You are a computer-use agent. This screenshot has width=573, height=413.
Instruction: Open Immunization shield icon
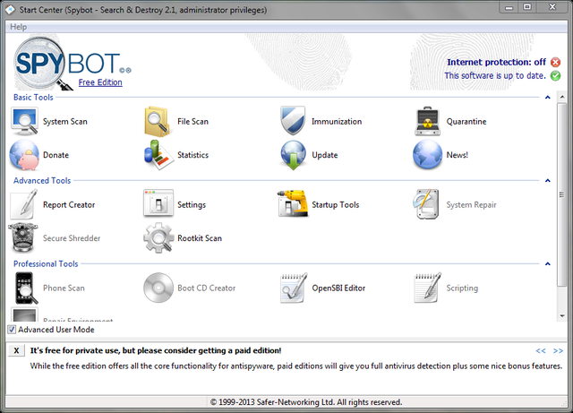coord(293,120)
